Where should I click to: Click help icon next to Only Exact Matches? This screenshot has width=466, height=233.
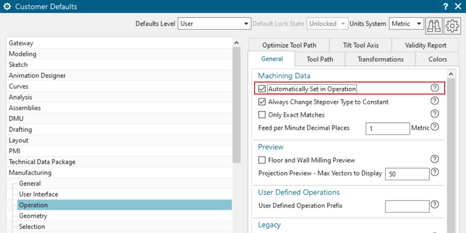pyautogui.click(x=434, y=114)
